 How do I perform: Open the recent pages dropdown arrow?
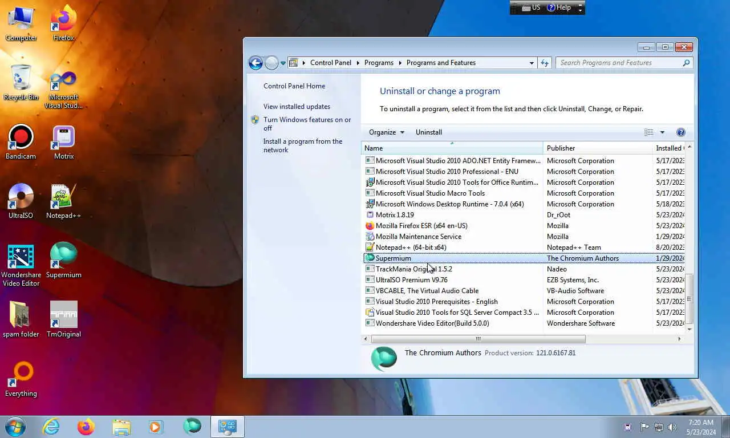[x=283, y=63]
